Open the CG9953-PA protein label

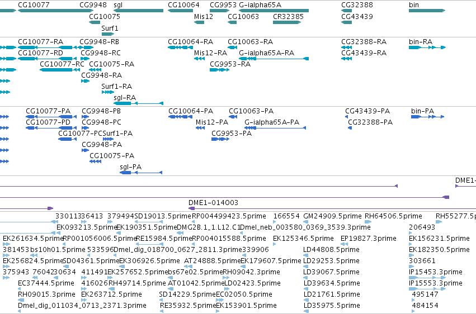[x=232, y=134]
